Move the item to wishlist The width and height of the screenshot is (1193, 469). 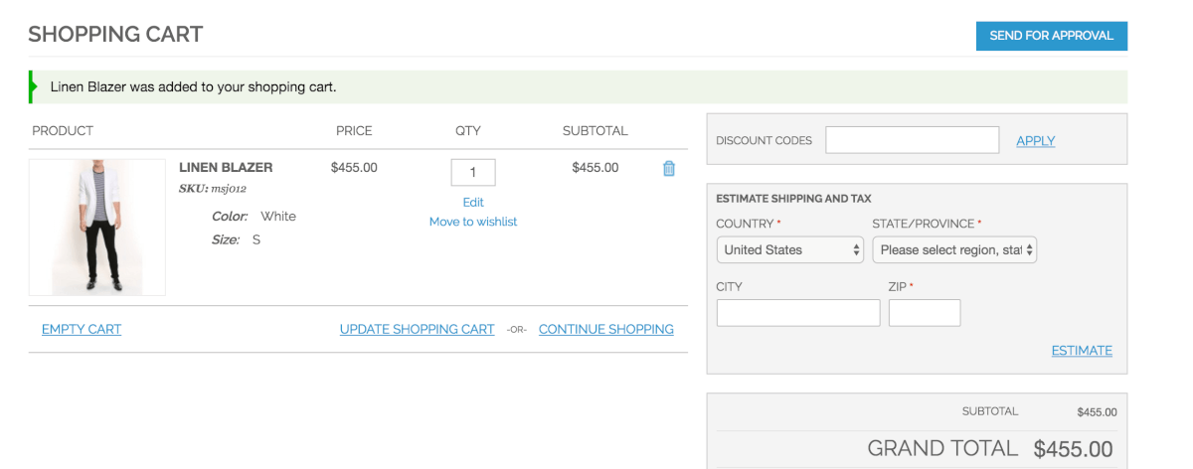click(473, 222)
